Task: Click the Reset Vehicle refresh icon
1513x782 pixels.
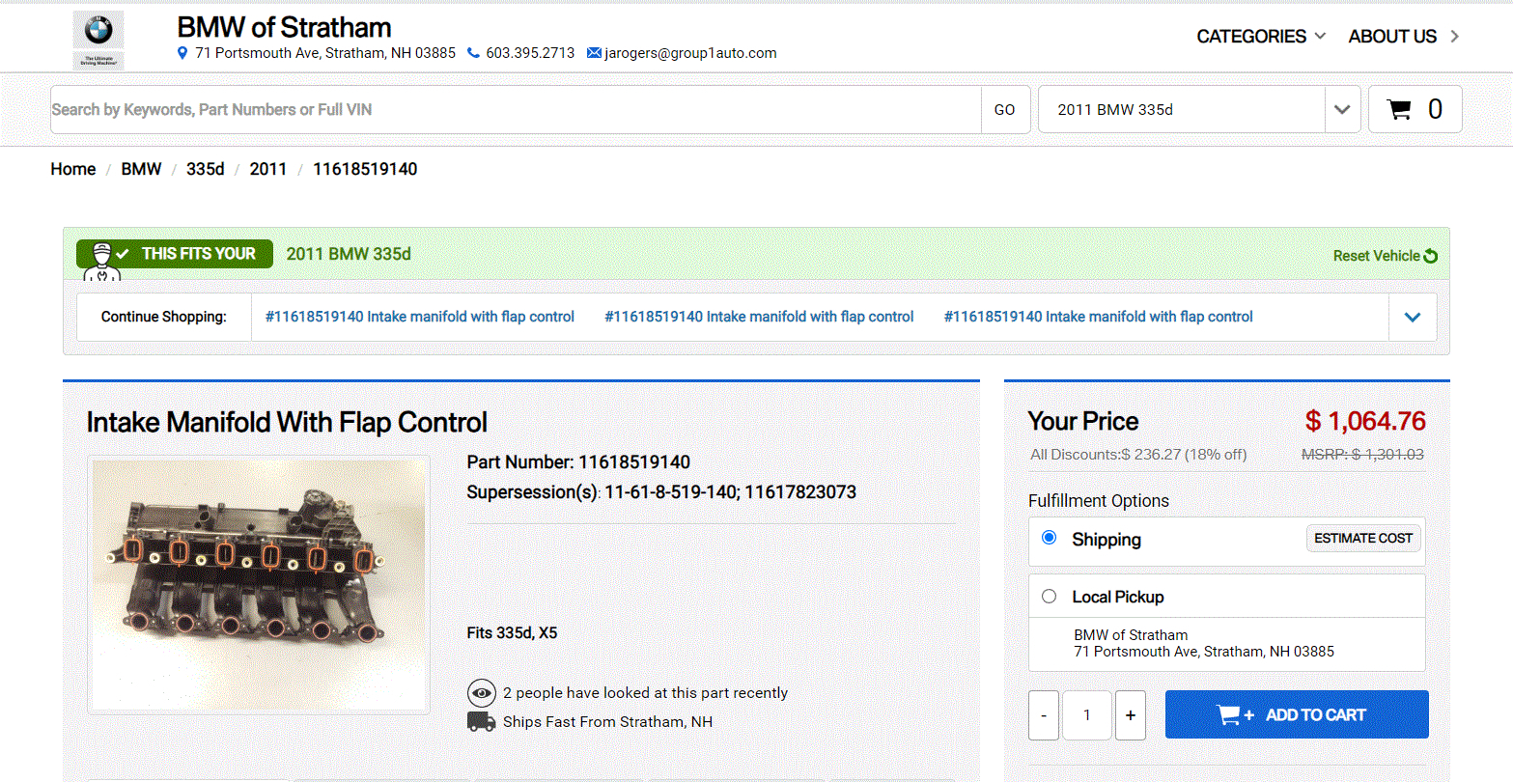Action: tap(1431, 256)
